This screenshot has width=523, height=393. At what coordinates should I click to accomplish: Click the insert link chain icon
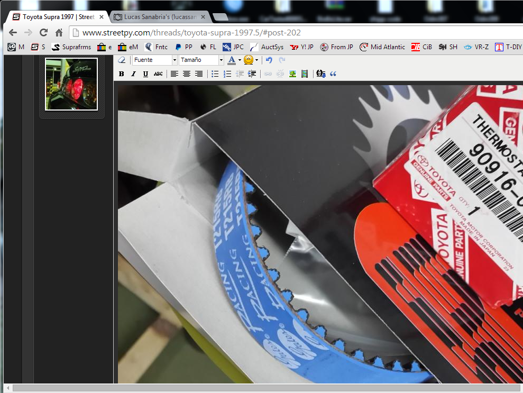point(268,74)
